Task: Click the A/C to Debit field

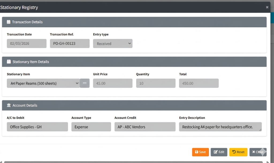Action: 37,127
